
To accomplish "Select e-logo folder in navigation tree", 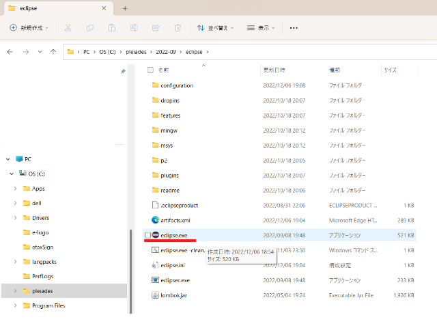I will coord(40,232).
